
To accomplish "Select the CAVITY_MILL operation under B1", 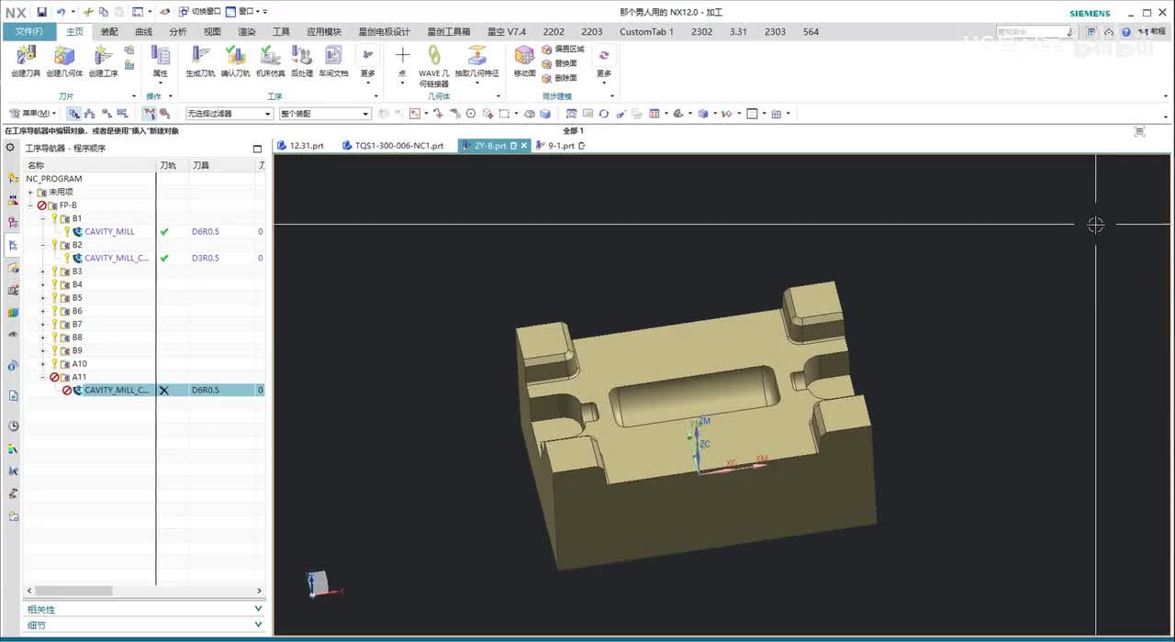I will (x=109, y=232).
